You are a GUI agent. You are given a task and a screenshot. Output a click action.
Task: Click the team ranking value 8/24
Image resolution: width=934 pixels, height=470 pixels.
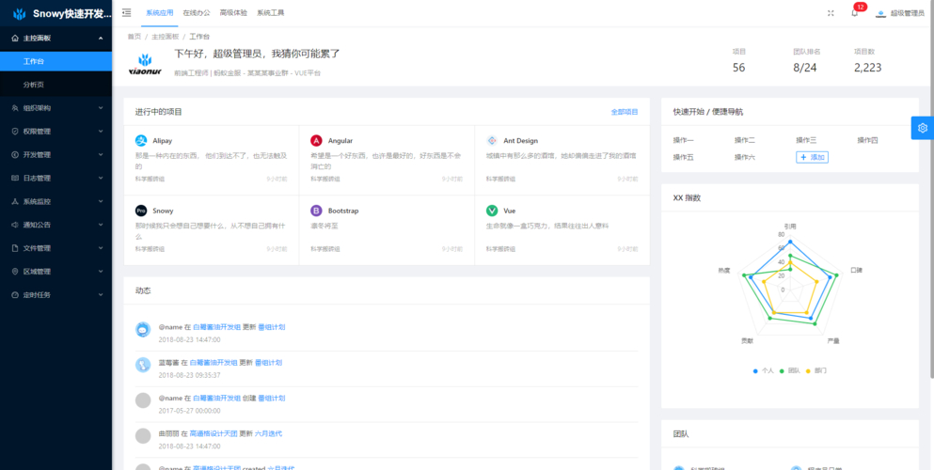click(805, 68)
